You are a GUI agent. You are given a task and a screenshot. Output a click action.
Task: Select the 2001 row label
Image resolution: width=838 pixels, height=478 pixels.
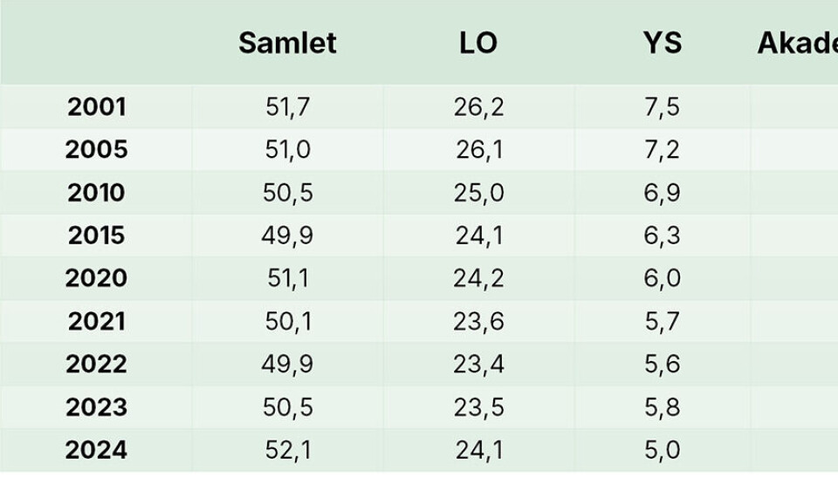click(96, 106)
